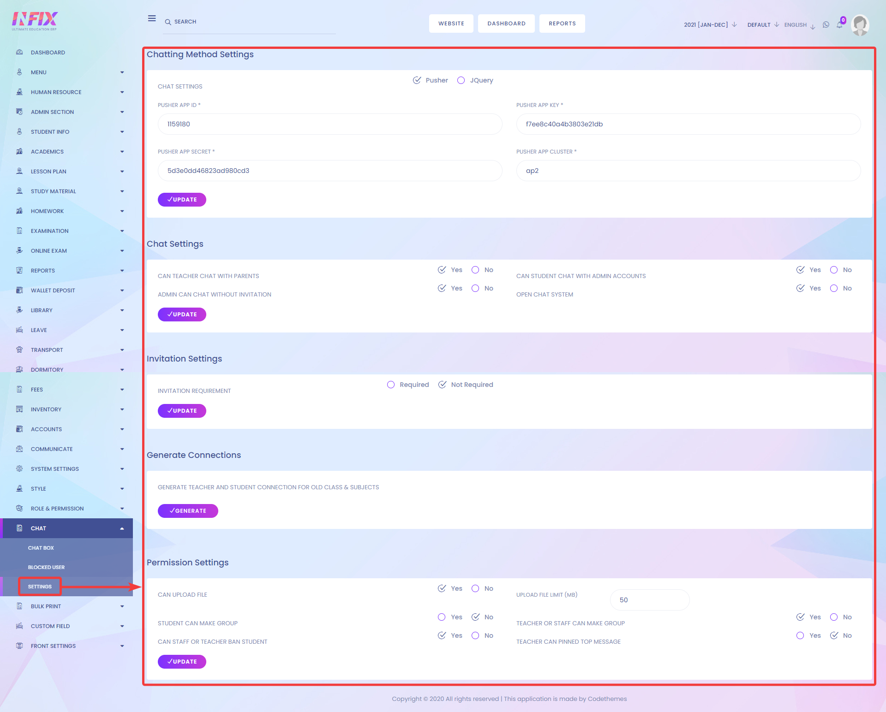This screenshot has width=886, height=712.
Task: Expand the Accounts sidebar section arrow
Action: 122,429
